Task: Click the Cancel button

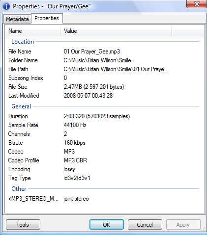Action: pos(145,225)
